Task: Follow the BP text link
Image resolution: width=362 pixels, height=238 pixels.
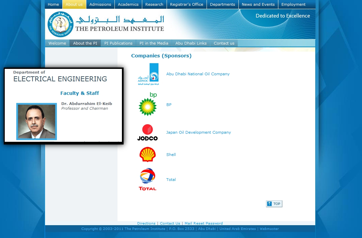Action: pos(169,105)
